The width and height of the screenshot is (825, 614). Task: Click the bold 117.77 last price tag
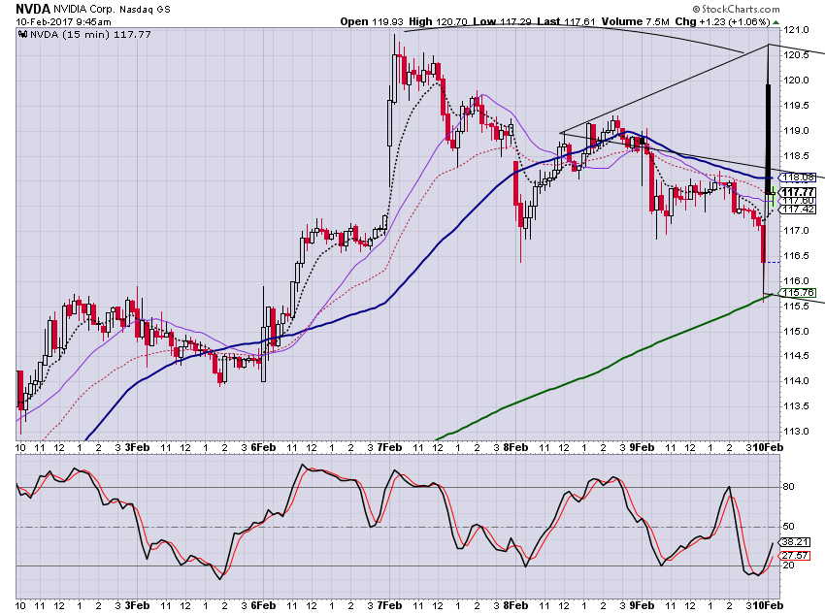click(798, 192)
